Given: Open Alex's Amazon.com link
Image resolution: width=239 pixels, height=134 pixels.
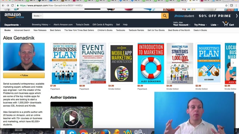Looking at the screenshot, I should tap(63, 25).
